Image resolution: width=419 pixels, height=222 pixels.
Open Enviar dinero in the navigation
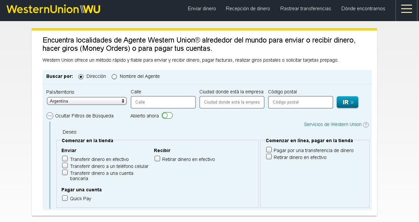[x=202, y=9]
